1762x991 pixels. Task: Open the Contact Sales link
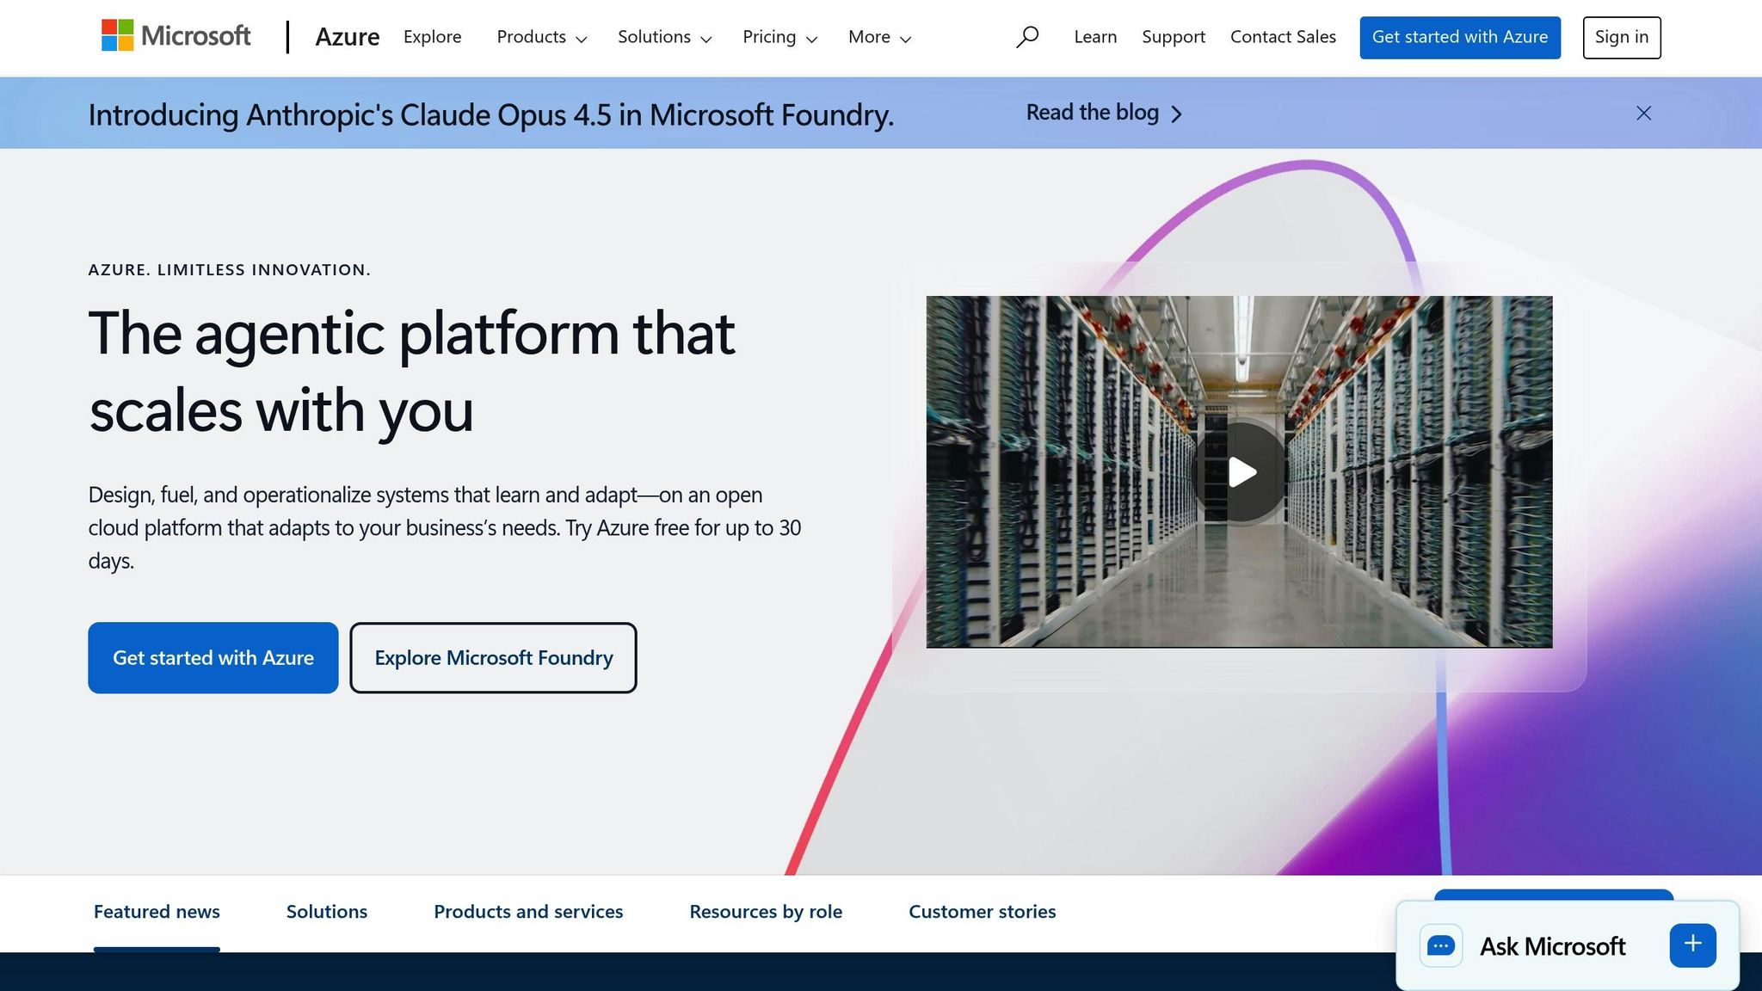[1283, 37]
